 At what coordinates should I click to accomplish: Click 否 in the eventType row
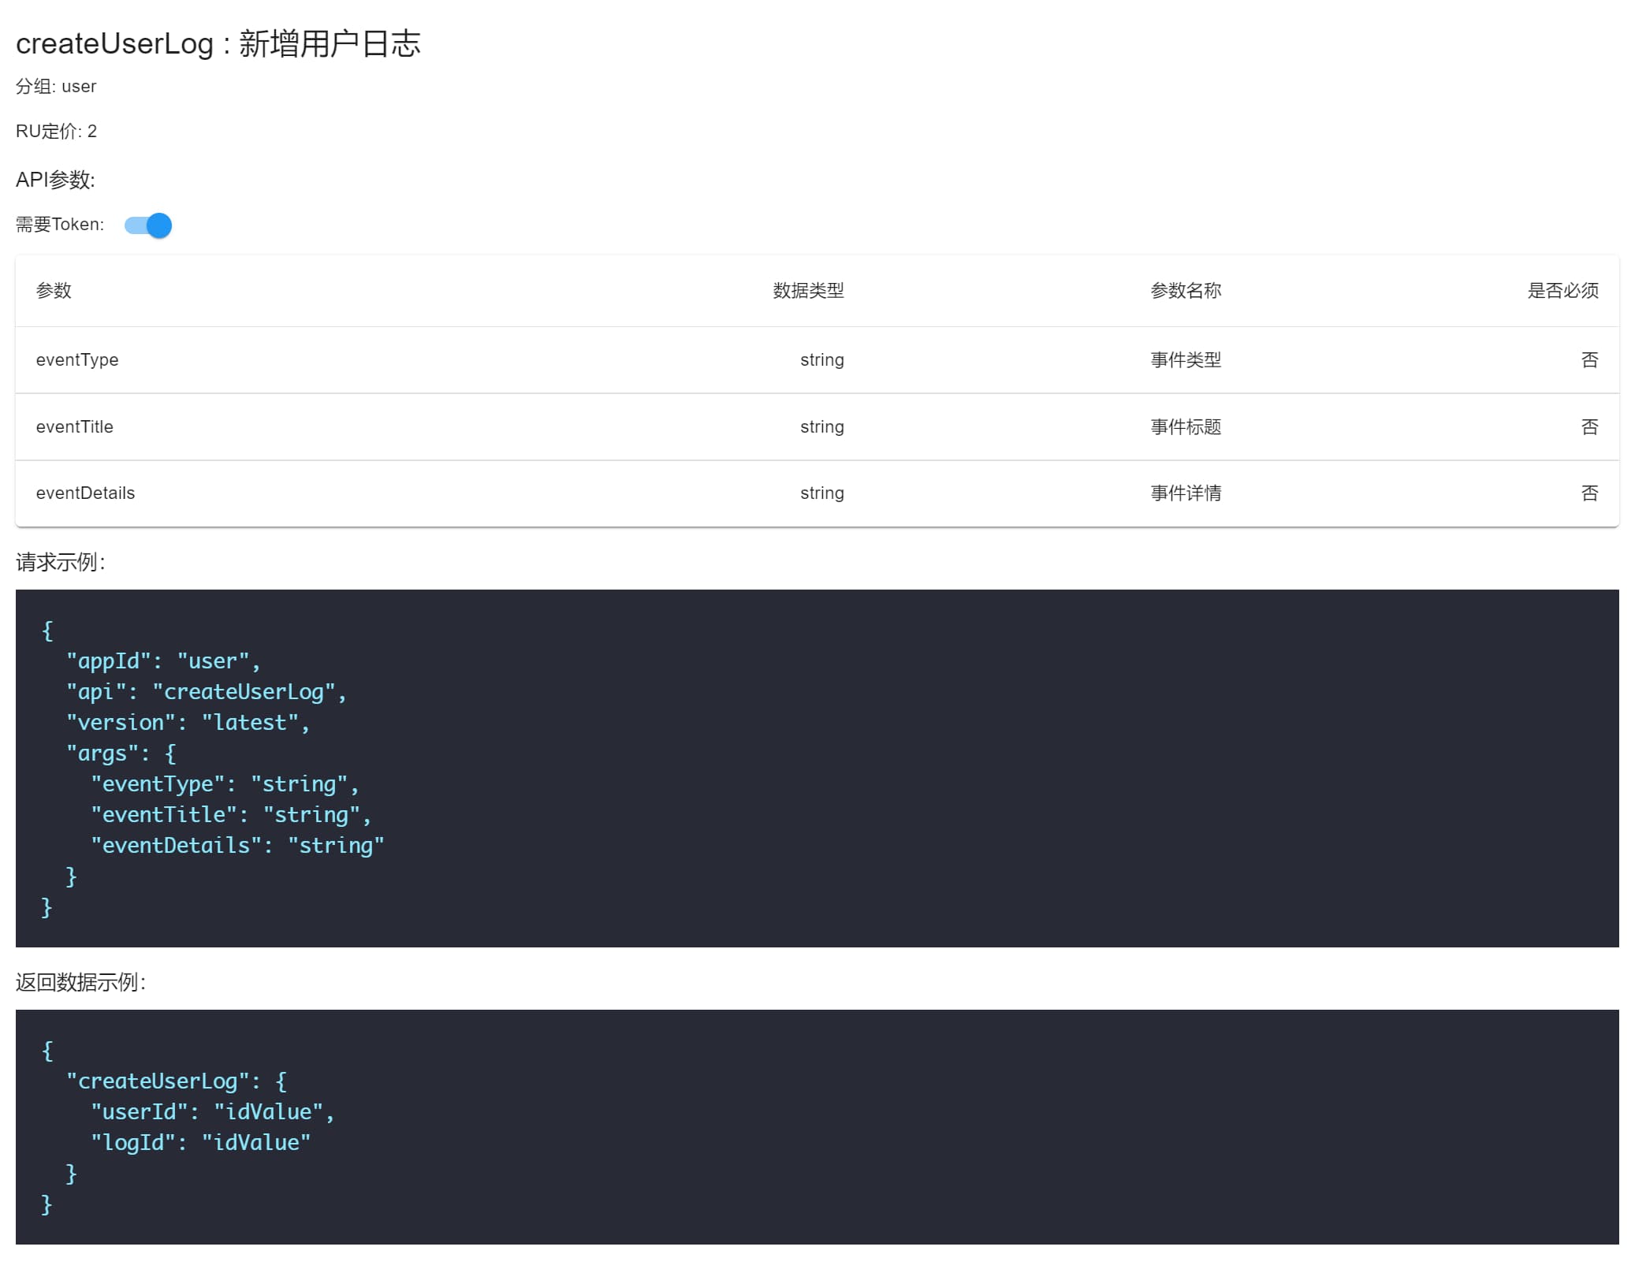[1589, 360]
